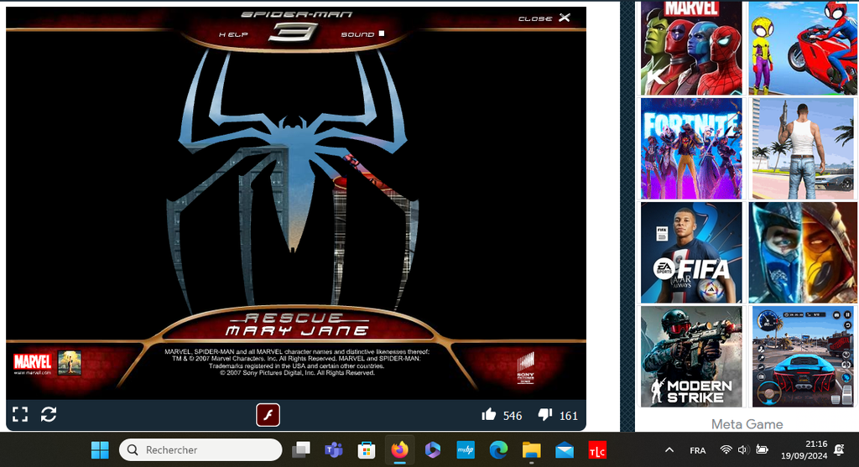Close the Spider-Man 3 game
859x467 pixels.
[544, 18]
